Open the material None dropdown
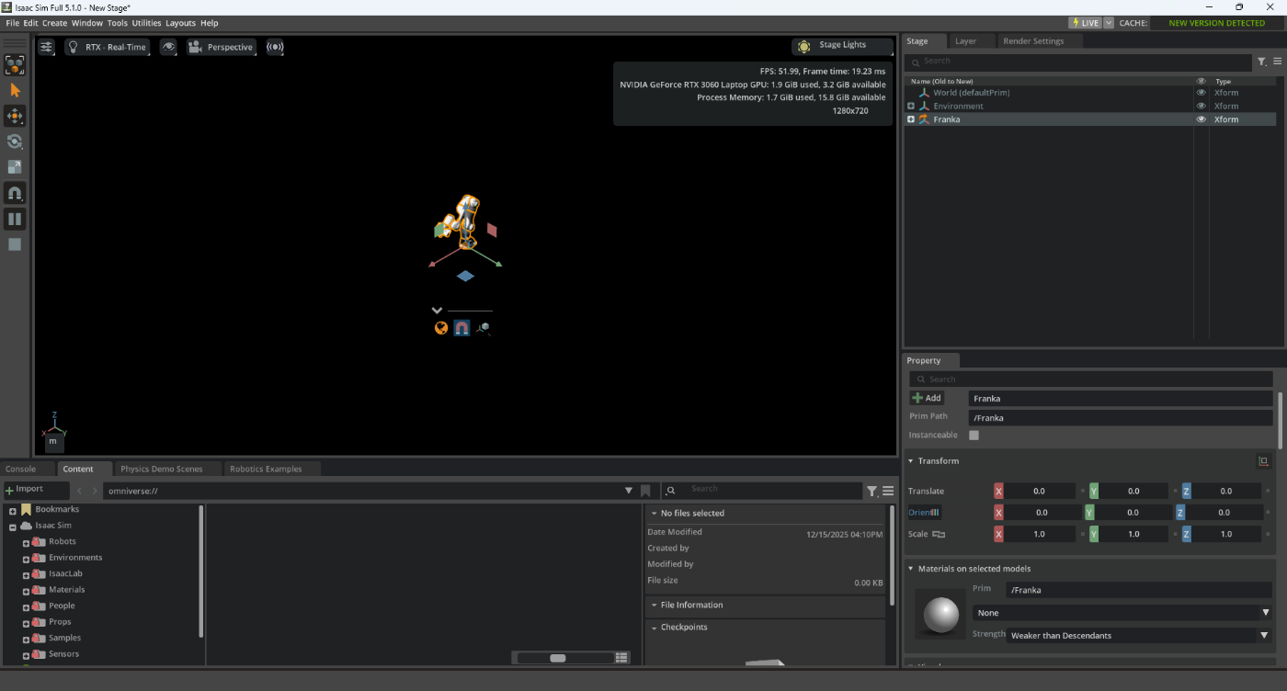The width and height of the screenshot is (1287, 691). 1122,613
